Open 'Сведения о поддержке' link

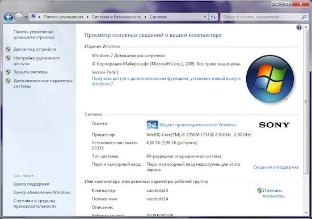[276, 167]
